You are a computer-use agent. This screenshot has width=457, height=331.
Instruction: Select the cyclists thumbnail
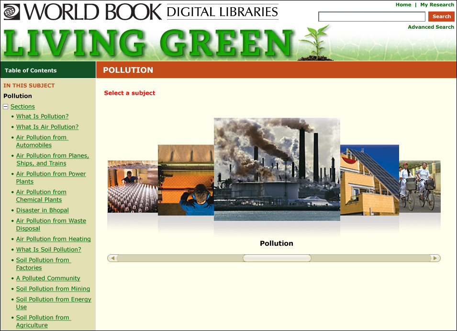(420, 186)
